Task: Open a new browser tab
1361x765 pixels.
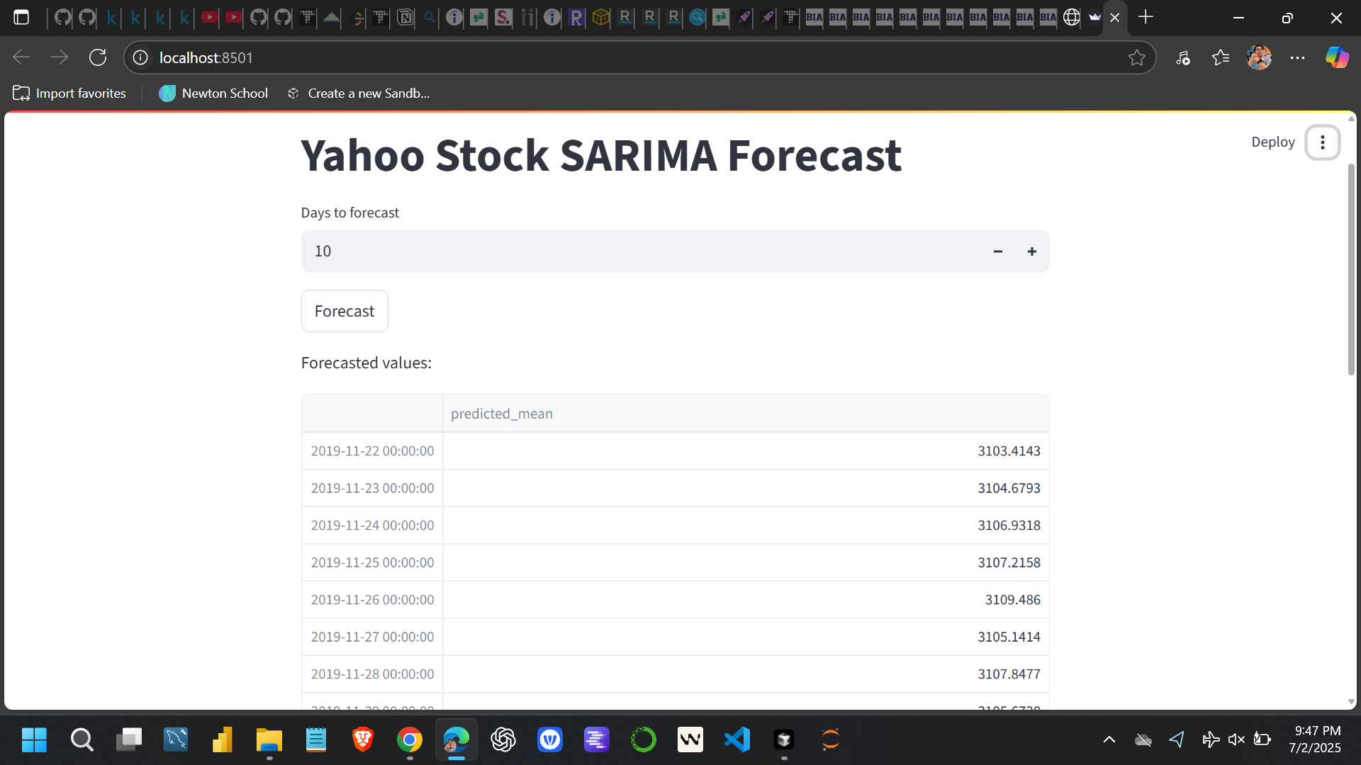Action: (1146, 17)
